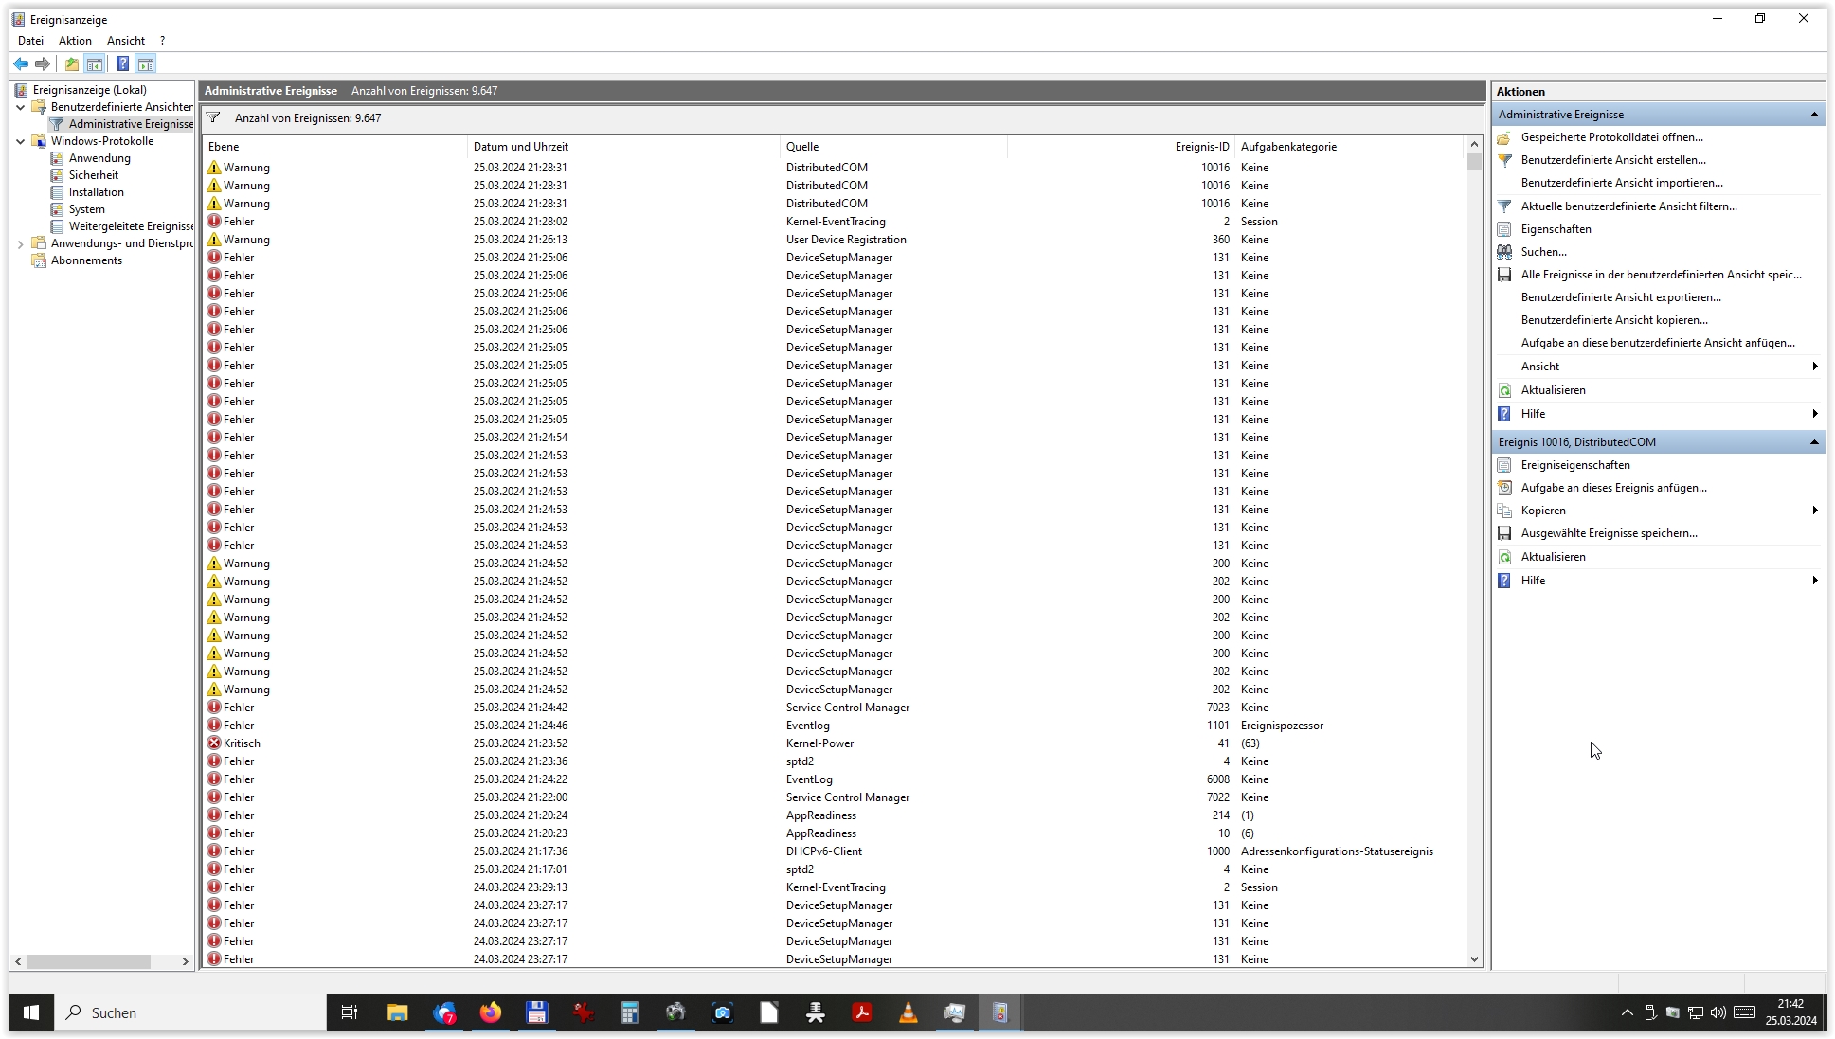This screenshot has width=1835, height=1039.
Task: Sort the list by the Ereignis-ID column
Action: (1201, 147)
